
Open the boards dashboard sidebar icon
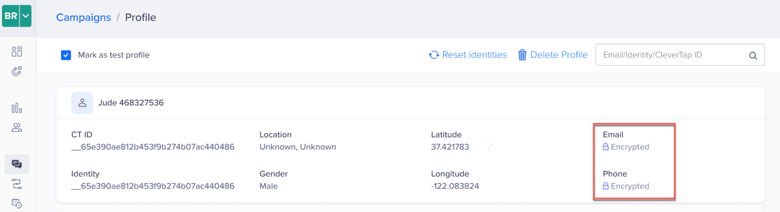pos(17,52)
